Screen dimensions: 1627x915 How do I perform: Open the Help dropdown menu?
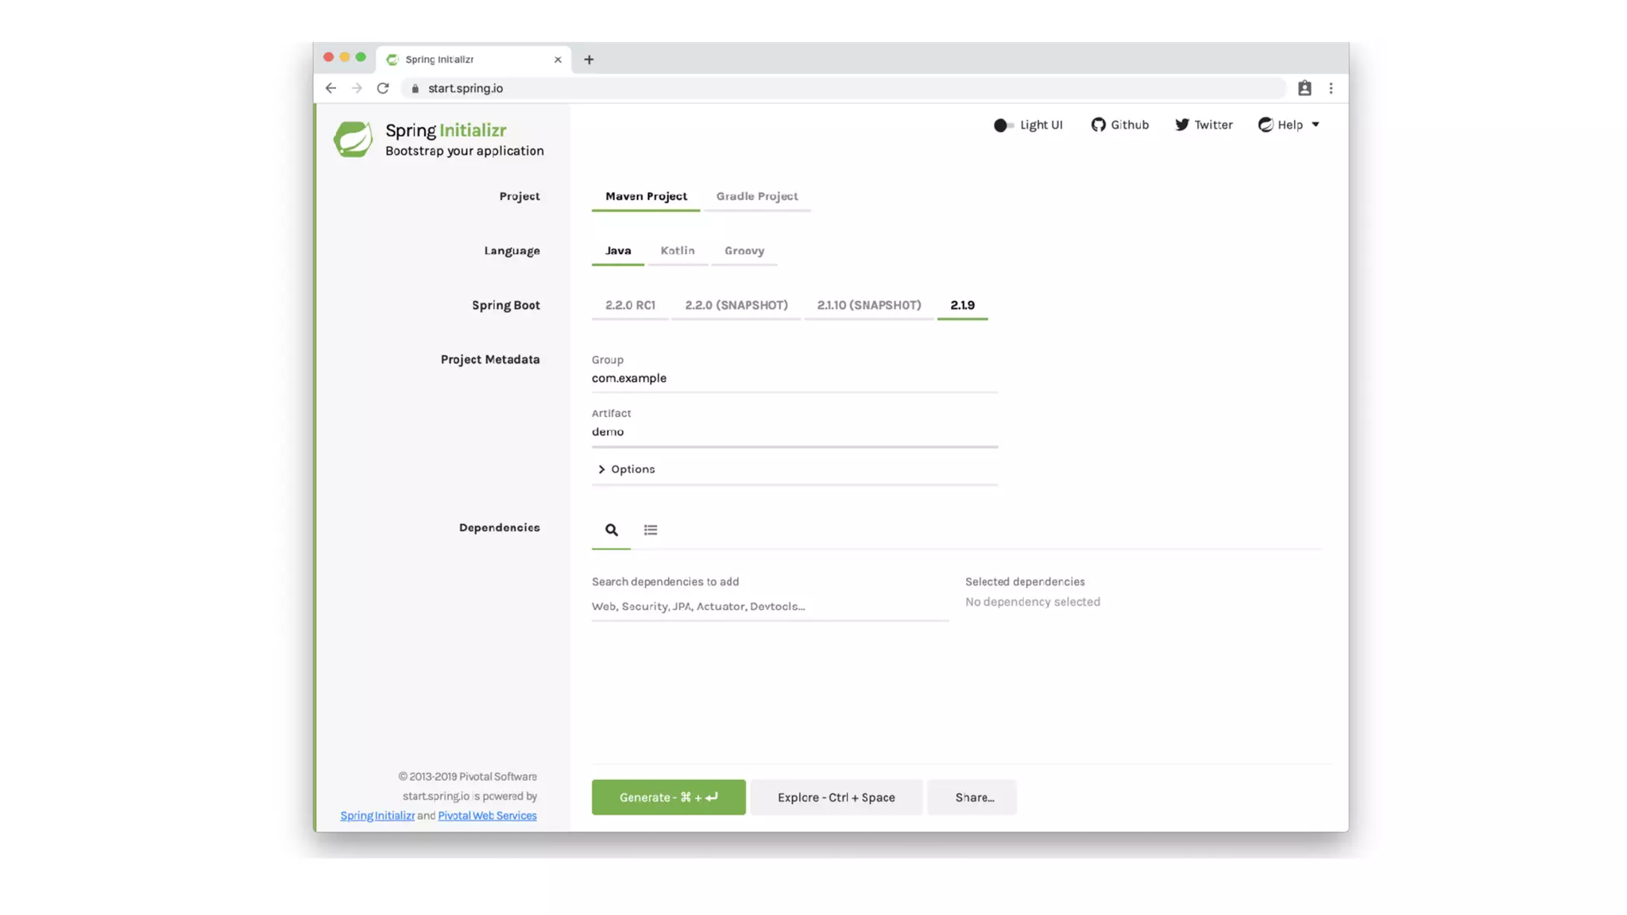click(x=1289, y=125)
